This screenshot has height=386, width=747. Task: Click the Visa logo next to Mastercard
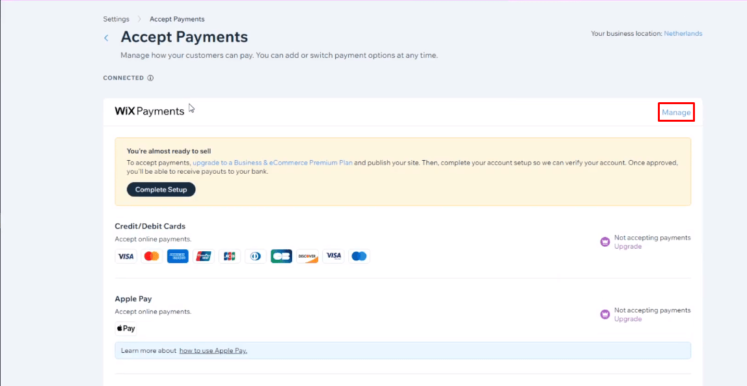[x=126, y=256]
